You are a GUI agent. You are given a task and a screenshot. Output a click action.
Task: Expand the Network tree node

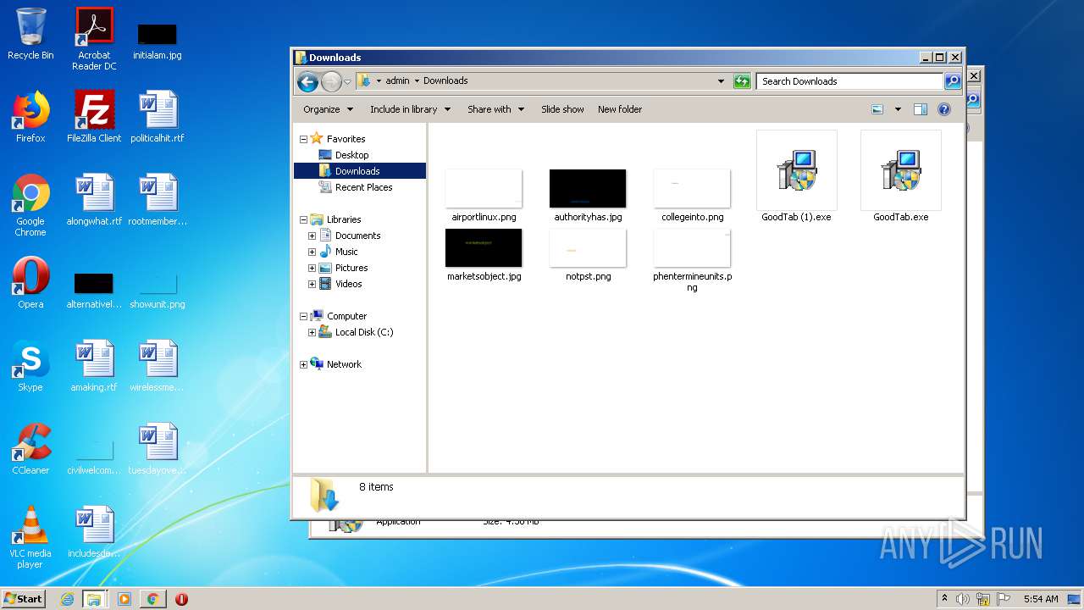click(303, 364)
